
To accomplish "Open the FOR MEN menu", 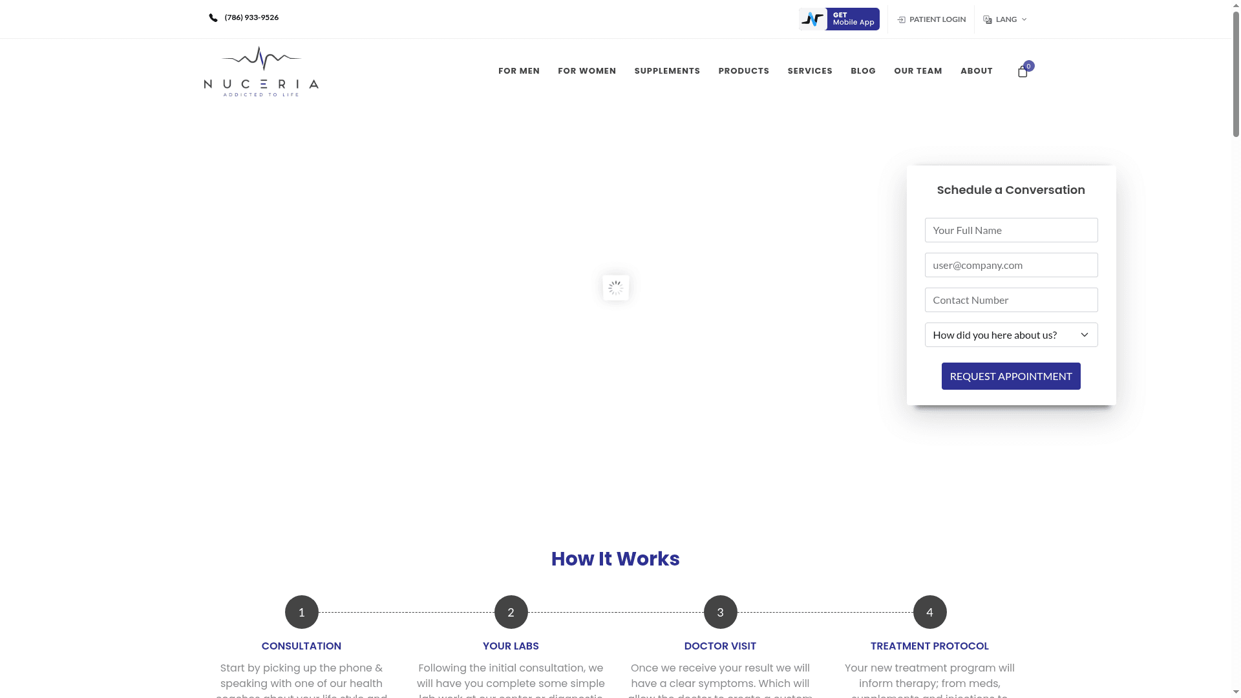I will coord(519,71).
